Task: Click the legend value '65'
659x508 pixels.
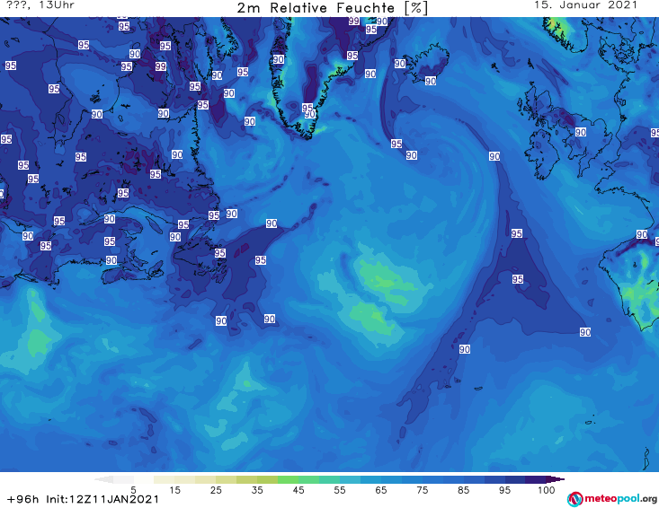Action: [381, 490]
